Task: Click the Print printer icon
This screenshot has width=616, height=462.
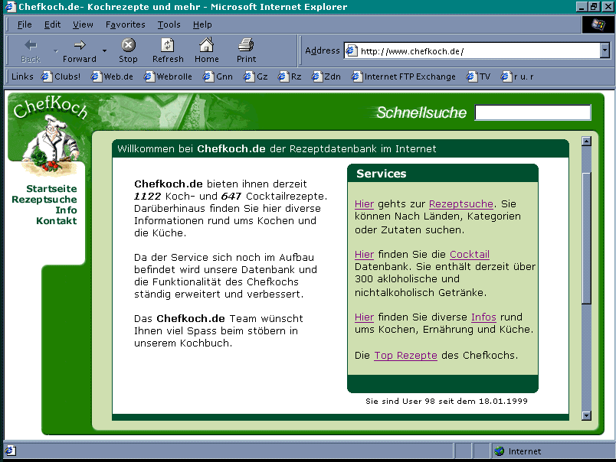Action: point(246,46)
